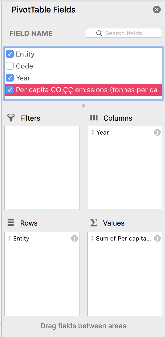The height and width of the screenshot is (337, 165).
Task: Select the Search fields input box
Action: tap(125, 33)
